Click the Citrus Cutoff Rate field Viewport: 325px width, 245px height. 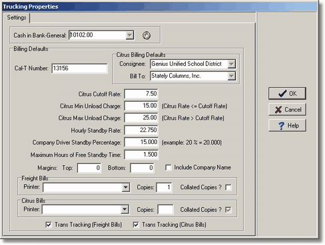pos(141,94)
